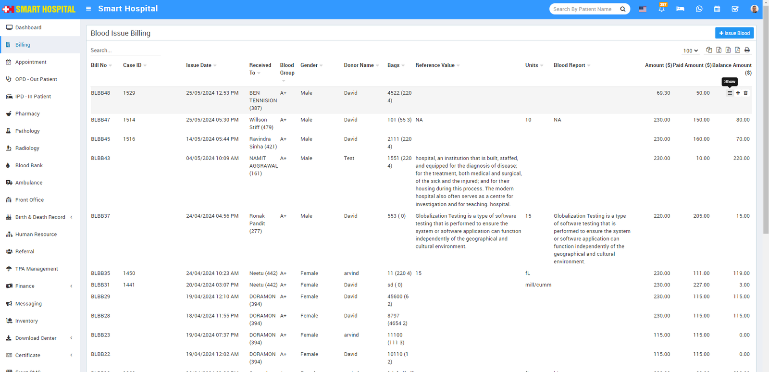Sort by the Issue Date column header
This screenshot has height=372, width=769.
(x=198, y=65)
